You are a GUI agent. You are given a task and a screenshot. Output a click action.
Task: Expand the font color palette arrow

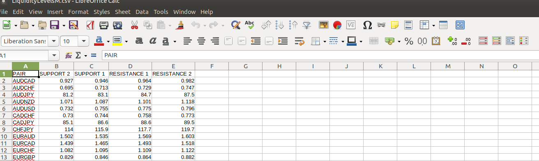point(108,41)
